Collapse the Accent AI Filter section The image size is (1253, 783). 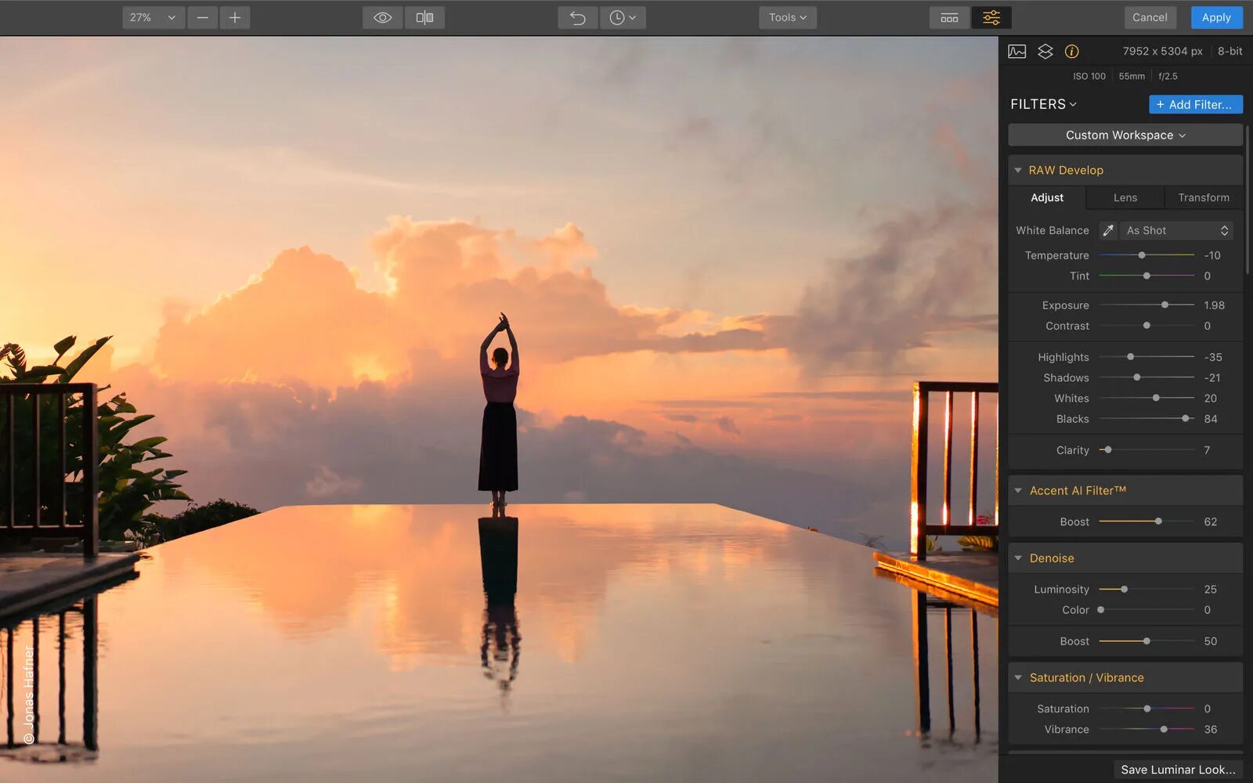[1018, 490]
